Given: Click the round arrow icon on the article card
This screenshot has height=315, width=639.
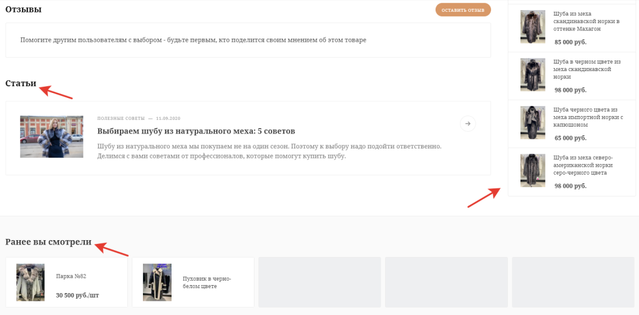Looking at the screenshot, I should click(467, 124).
